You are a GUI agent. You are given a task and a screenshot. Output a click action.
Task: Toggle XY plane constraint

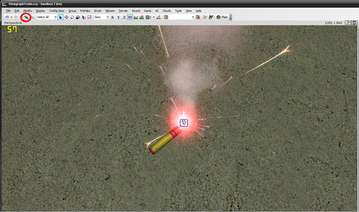pyautogui.click(x=130, y=17)
